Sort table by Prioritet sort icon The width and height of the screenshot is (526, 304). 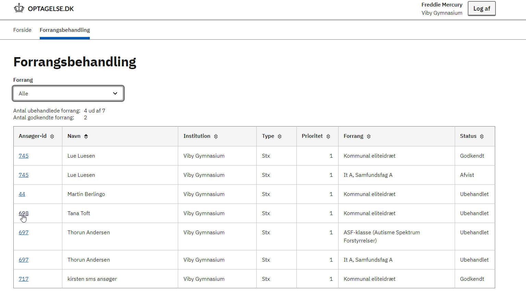pyautogui.click(x=328, y=136)
